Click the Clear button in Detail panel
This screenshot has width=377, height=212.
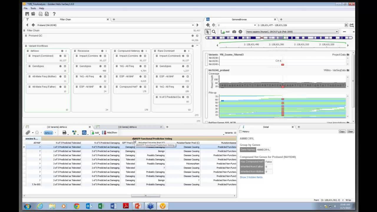click(x=350, y=132)
